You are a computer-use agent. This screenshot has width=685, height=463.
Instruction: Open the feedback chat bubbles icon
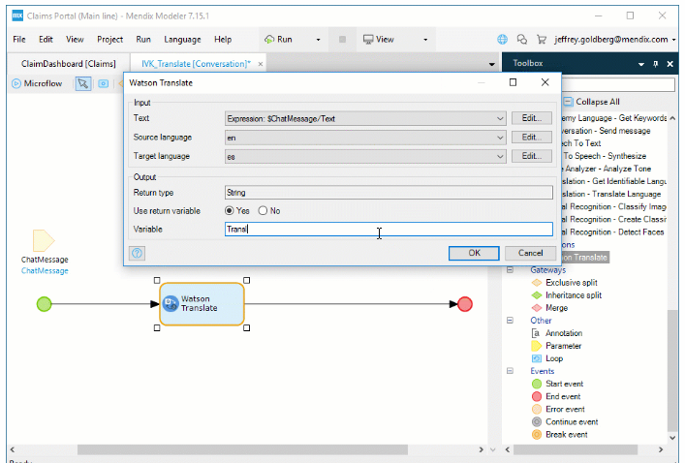pos(522,40)
